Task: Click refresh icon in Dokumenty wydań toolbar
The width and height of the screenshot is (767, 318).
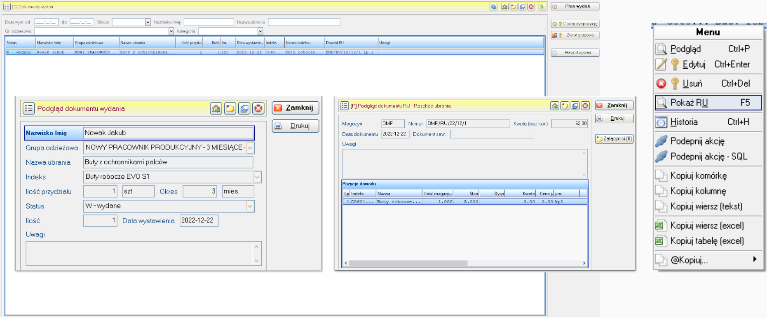Action: click(493, 7)
